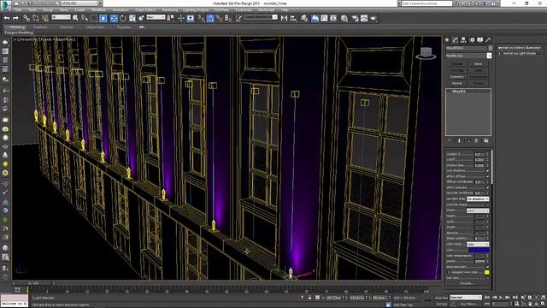Viewport: 547px width, 308px height.
Task: Activate the Select and Rotate tool
Action: point(123,18)
